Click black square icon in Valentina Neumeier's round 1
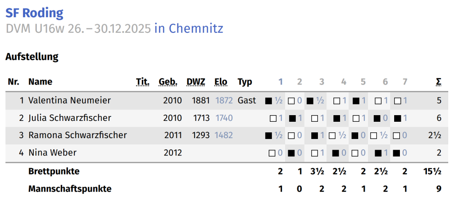This screenshot has height=201, width=454. click(x=268, y=101)
